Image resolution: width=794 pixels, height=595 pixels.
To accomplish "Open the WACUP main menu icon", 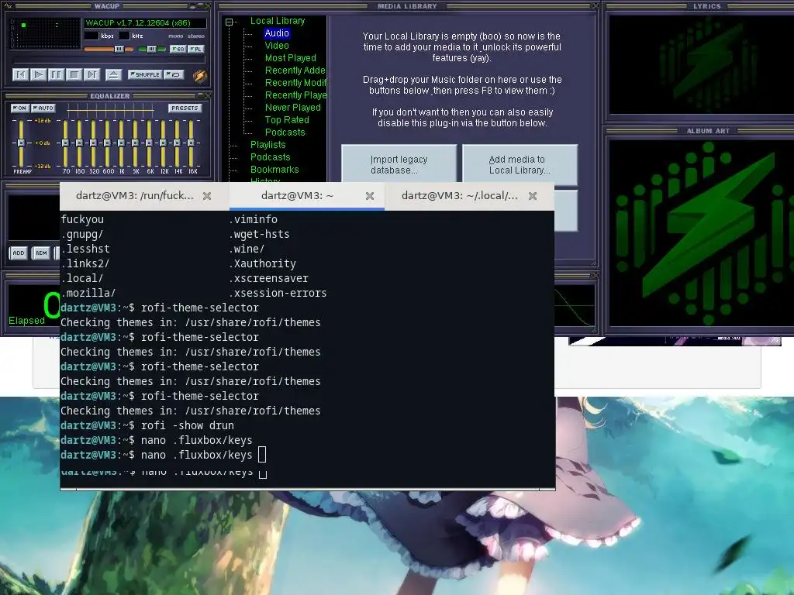I will coord(8,6).
